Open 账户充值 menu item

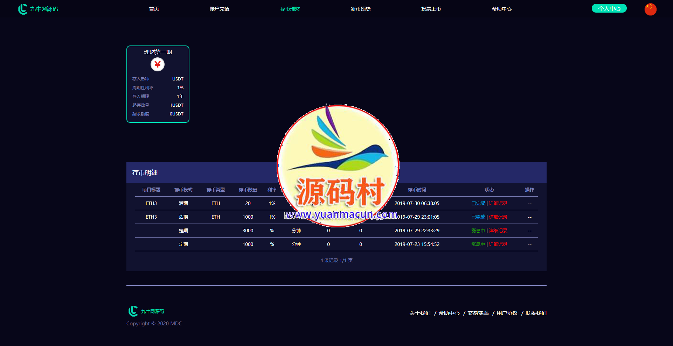(x=220, y=9)
